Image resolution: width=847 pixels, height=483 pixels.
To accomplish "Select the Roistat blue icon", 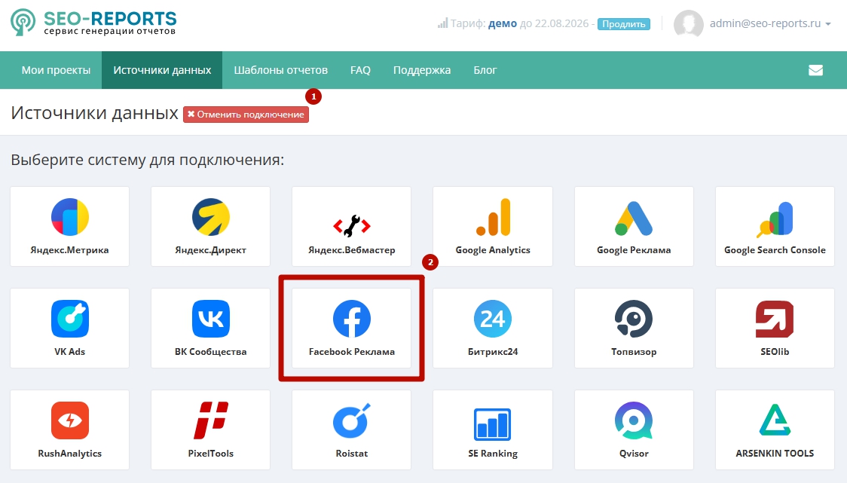I will (x=352, y=420).
